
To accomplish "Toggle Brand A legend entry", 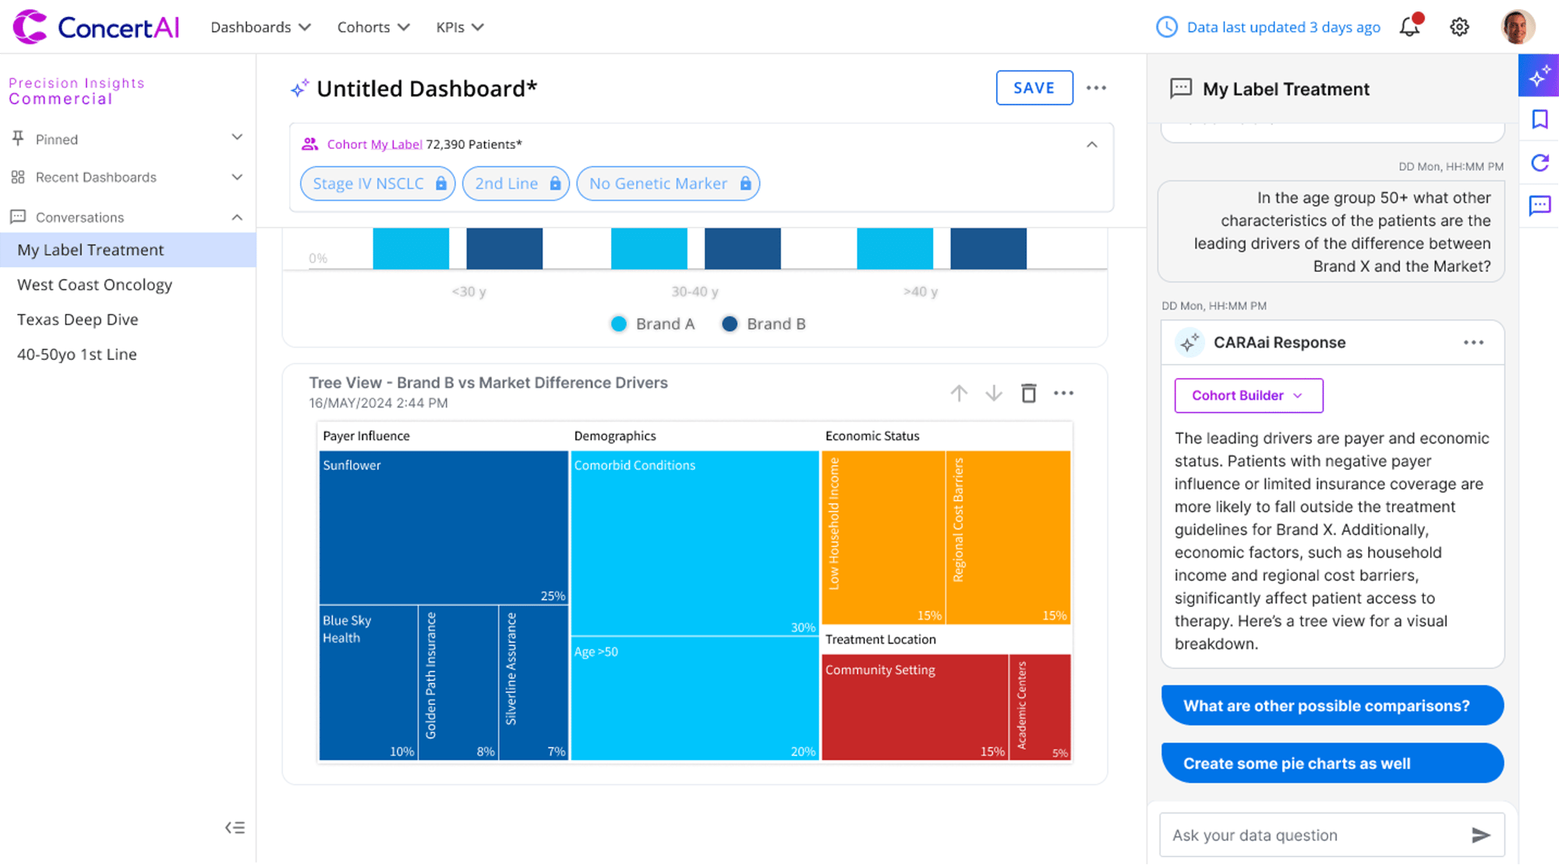I will (x=652, y=324).
